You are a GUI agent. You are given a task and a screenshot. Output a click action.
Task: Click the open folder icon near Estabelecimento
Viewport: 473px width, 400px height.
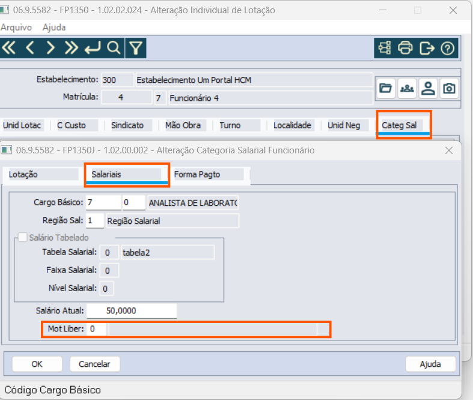point(385,88)
